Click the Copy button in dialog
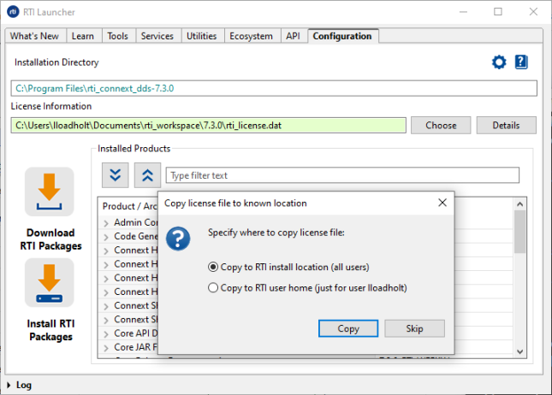This screenshot has height=395, width=552. 348,328
